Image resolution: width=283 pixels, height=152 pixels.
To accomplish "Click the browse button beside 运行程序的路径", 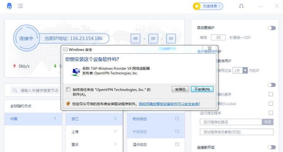I will pyautogui.click(x=267, y=122).
